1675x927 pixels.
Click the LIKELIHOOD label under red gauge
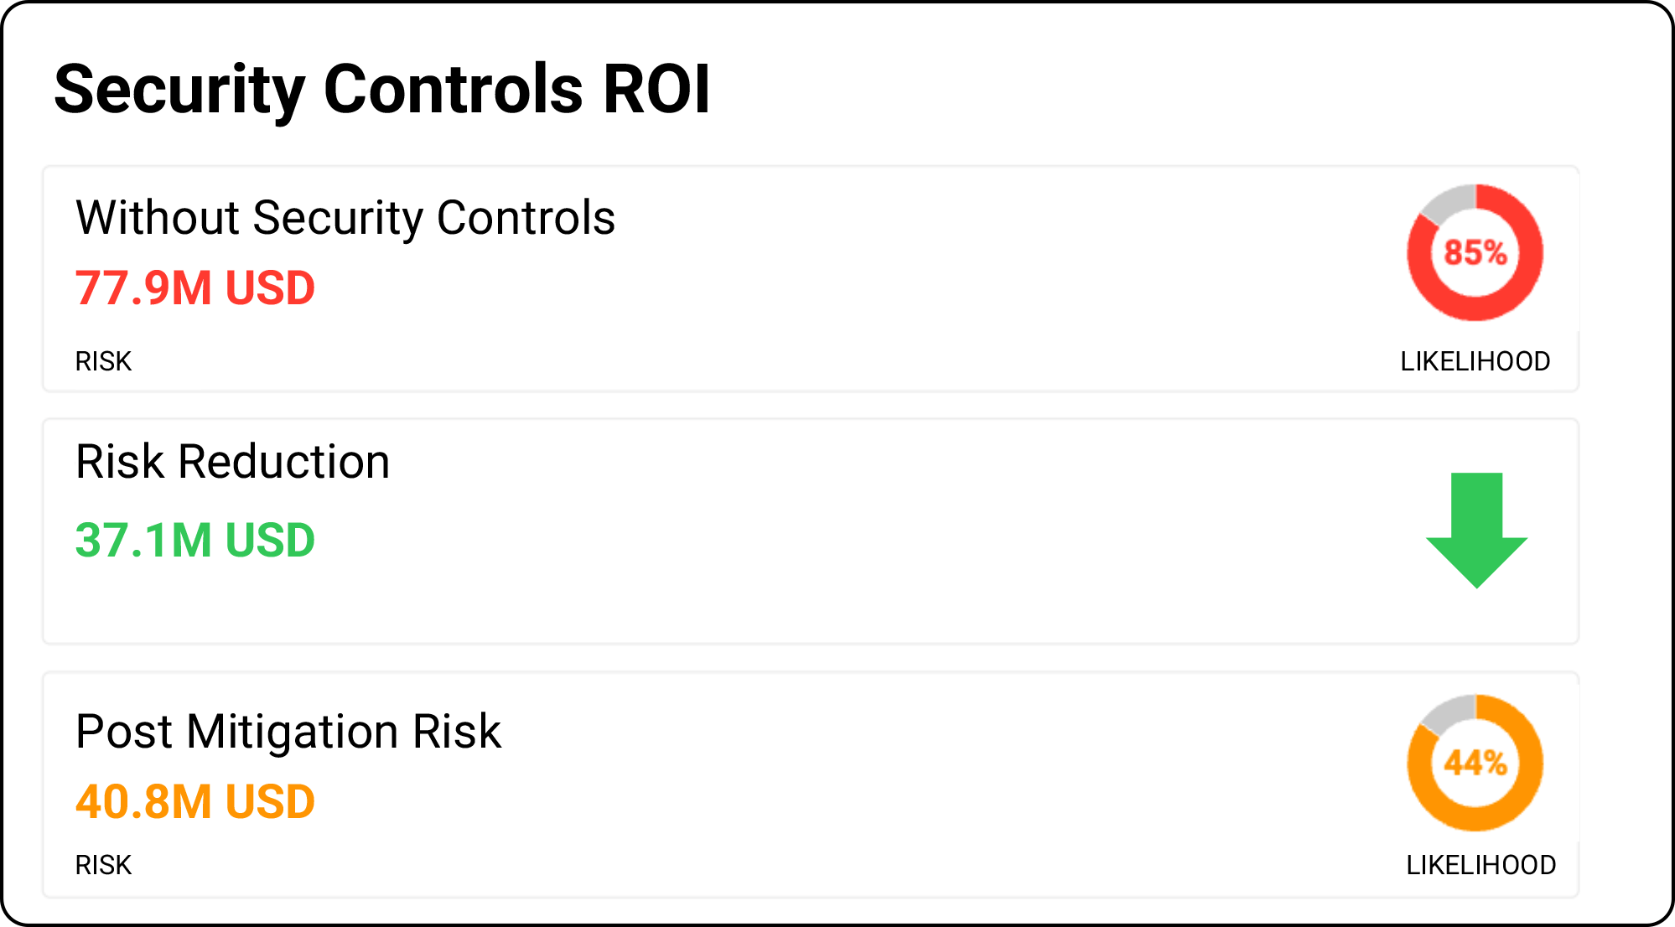(1475, 361)
